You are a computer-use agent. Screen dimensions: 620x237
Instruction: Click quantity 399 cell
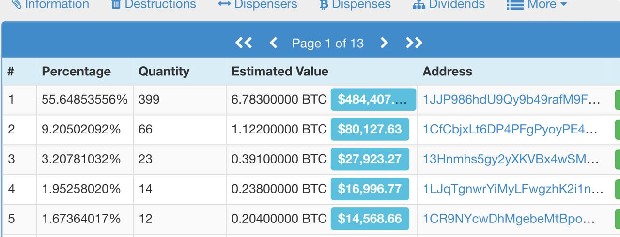(x=180, y=100)
